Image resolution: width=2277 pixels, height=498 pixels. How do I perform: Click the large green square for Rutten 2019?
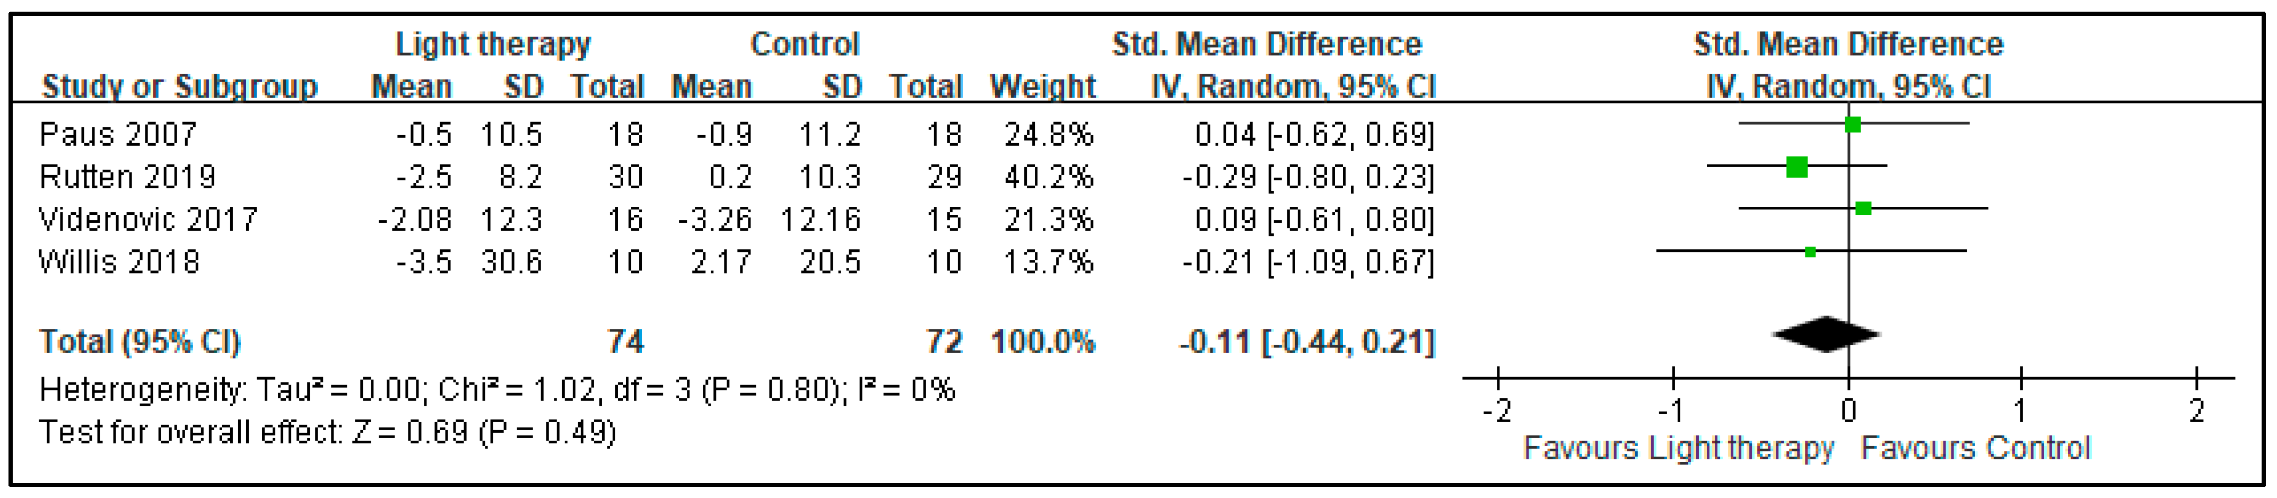click(x=1797, y=167)
